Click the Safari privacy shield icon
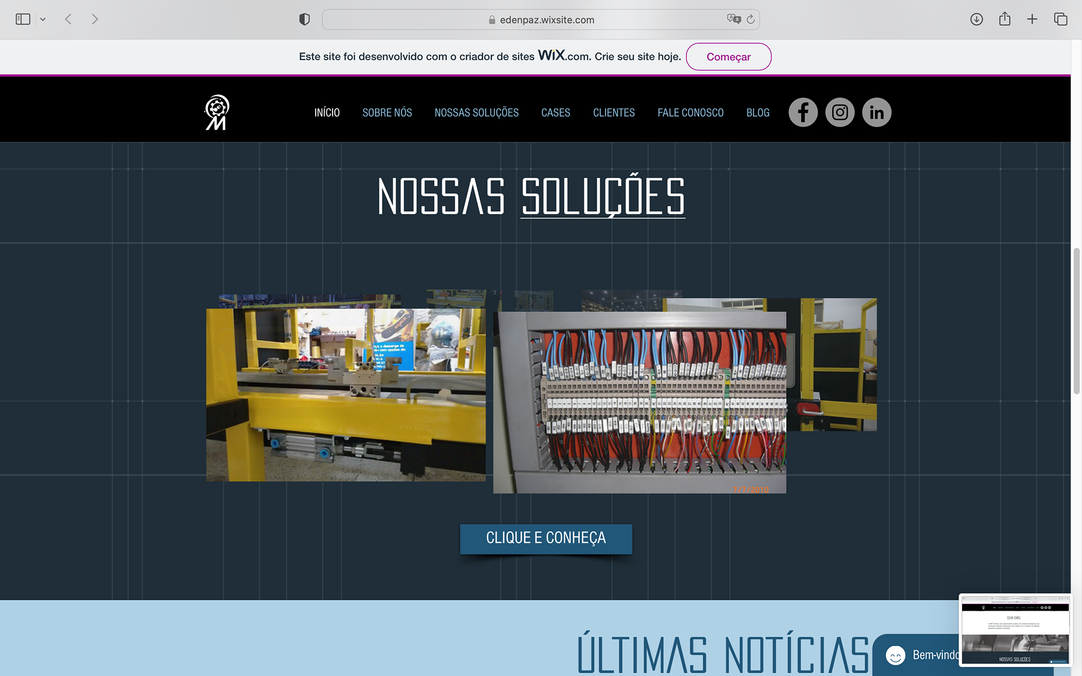The image size is (1082, 676). 304,20
